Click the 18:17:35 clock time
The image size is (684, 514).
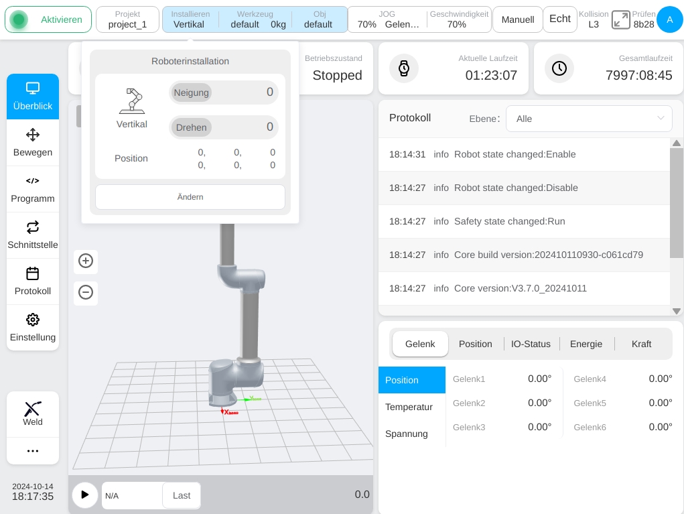click(33, 497)
